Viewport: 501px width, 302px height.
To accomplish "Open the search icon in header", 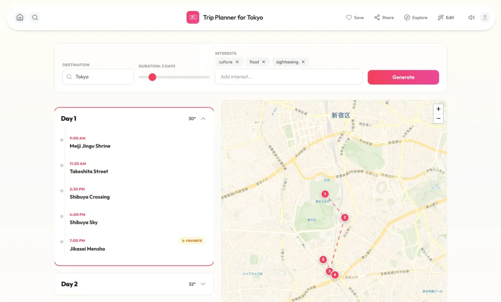I will coord(35,17).
